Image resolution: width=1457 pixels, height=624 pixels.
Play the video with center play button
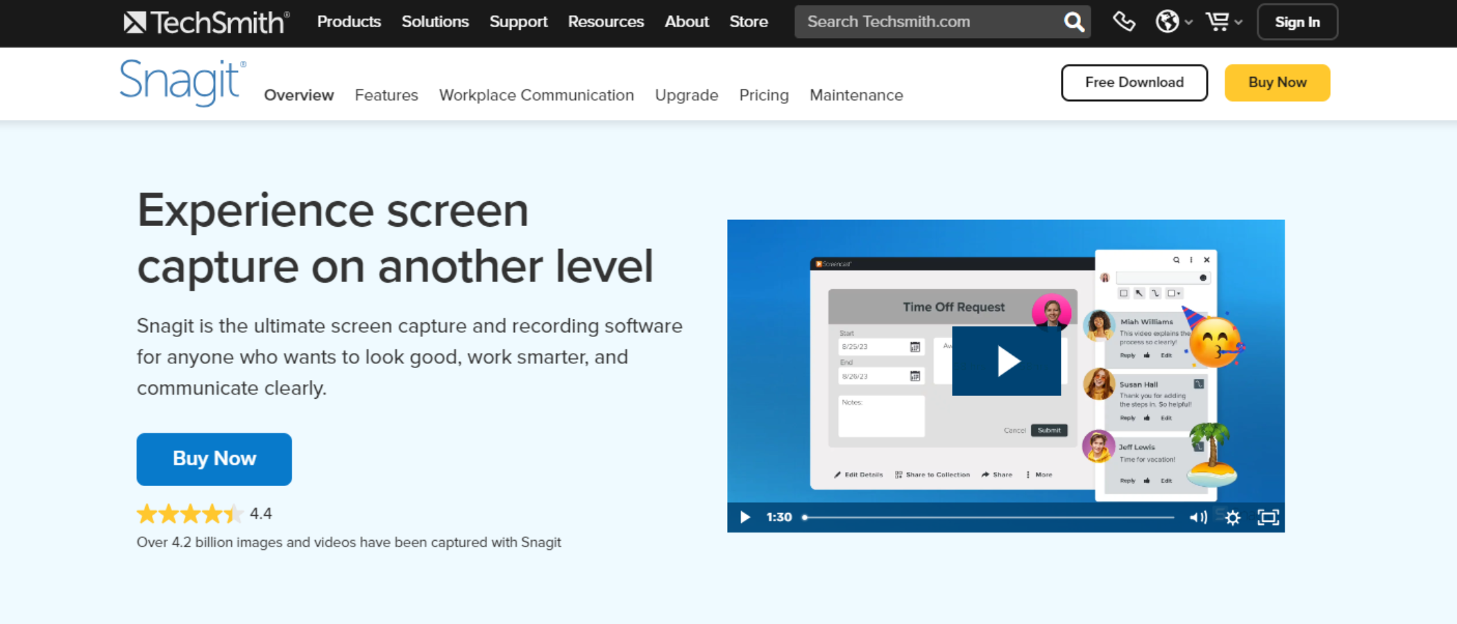pos(1006,361)
